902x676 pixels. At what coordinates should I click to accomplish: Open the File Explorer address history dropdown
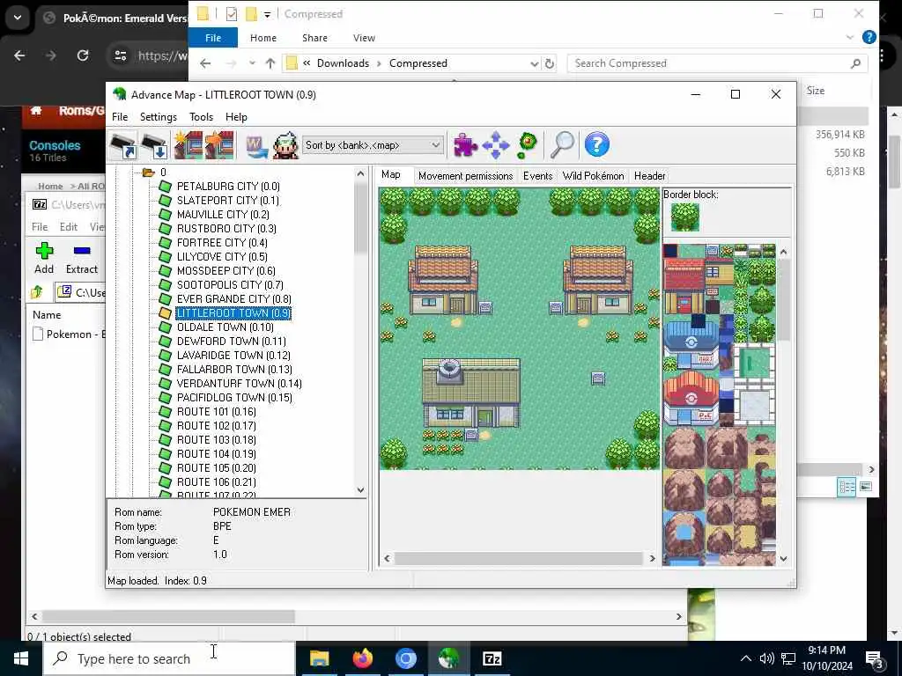click(x=534, y=63)
